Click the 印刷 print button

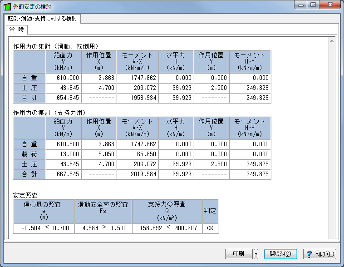click(239, 254)
